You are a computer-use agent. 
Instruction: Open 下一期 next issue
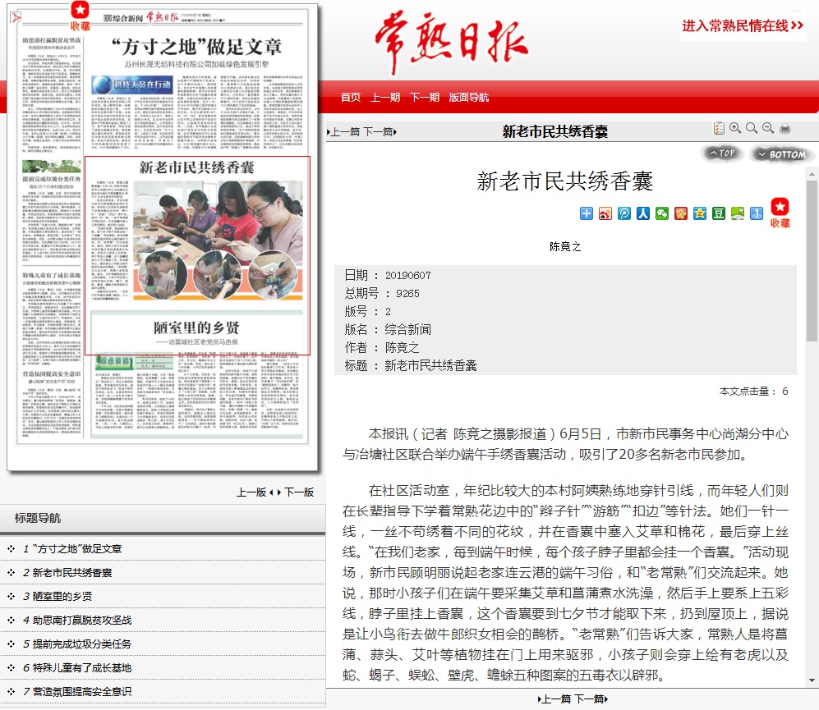(x=424, y=97)
